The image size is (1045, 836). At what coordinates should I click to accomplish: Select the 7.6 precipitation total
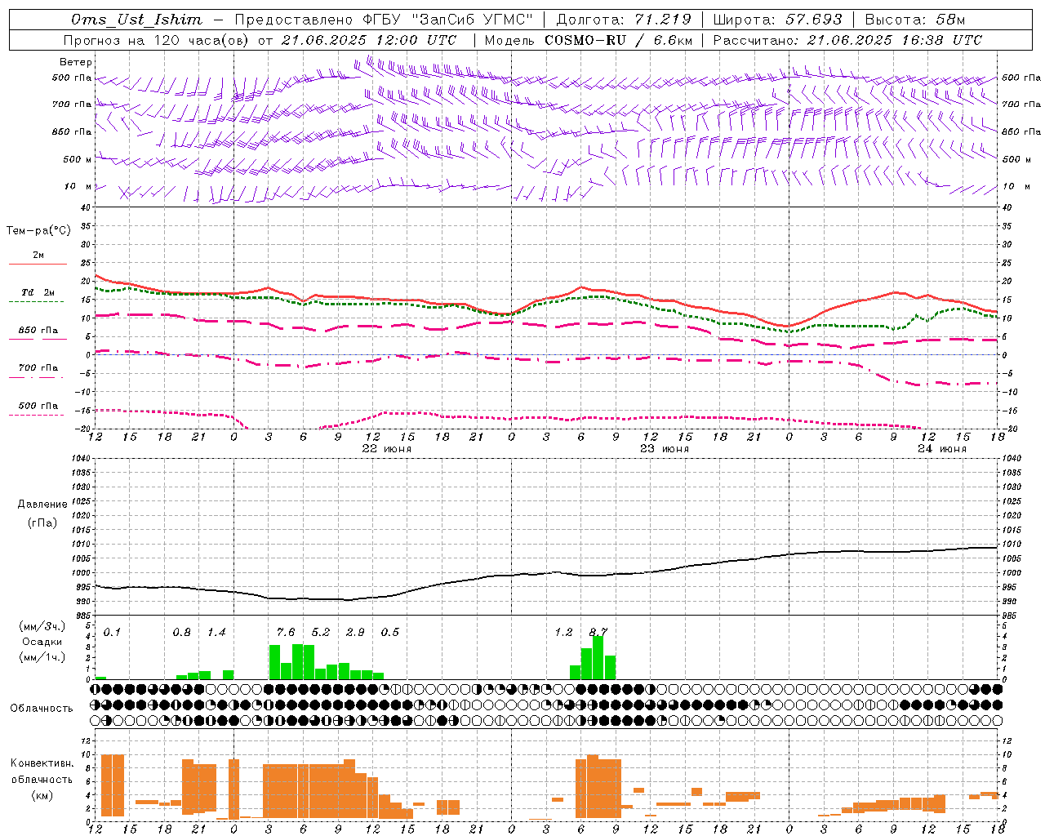coord(286,633)
